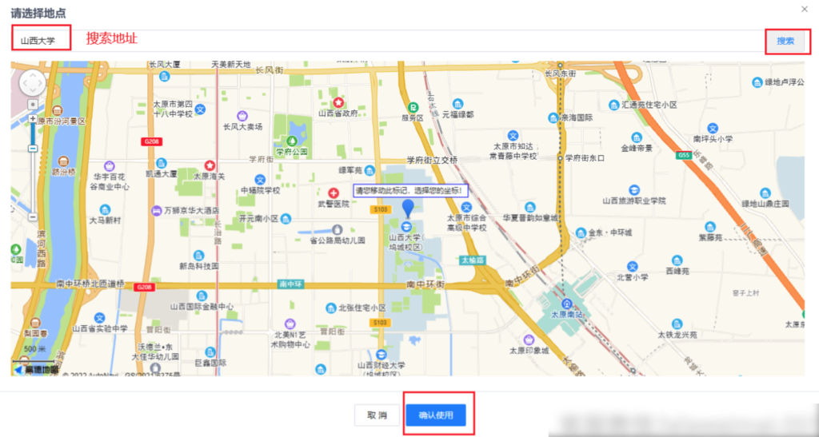Click the 南坪头小学 school icon
The image size is (819, 437).
713,129
